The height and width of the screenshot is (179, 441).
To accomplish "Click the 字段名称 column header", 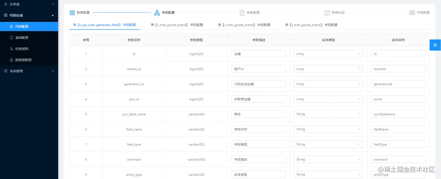I will coord(134,40).
